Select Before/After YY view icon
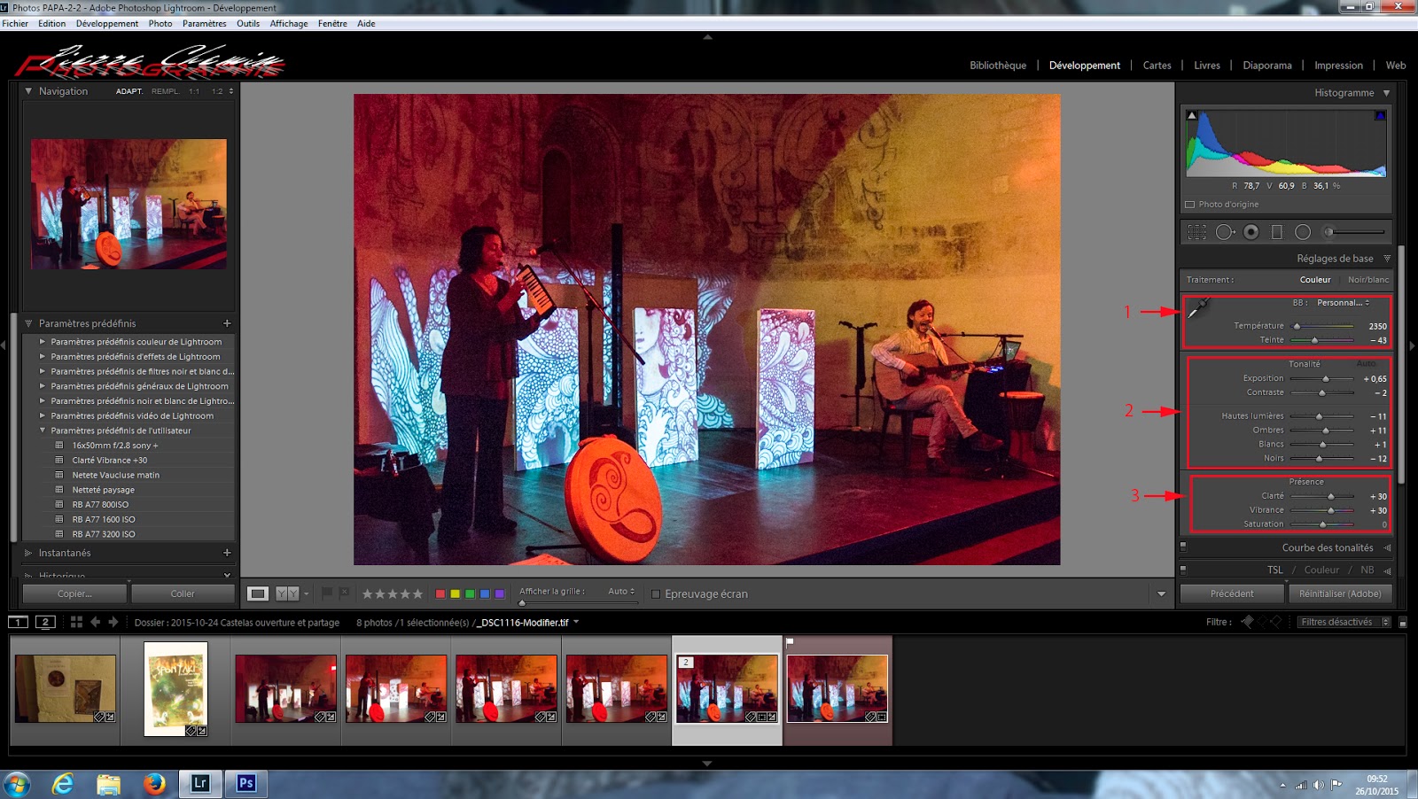 coord(287,593)
